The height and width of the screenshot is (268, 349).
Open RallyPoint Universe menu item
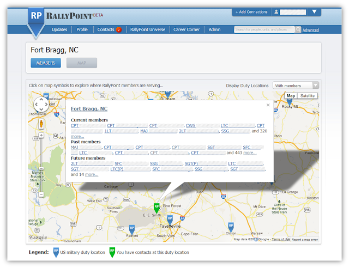pos(148,29)
